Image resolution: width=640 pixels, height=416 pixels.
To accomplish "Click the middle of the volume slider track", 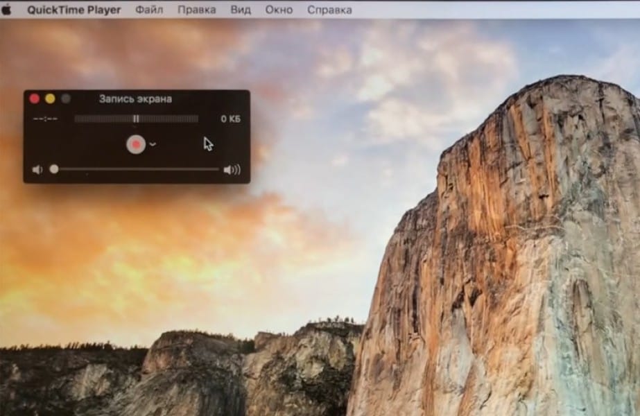I will click(136, 169).
